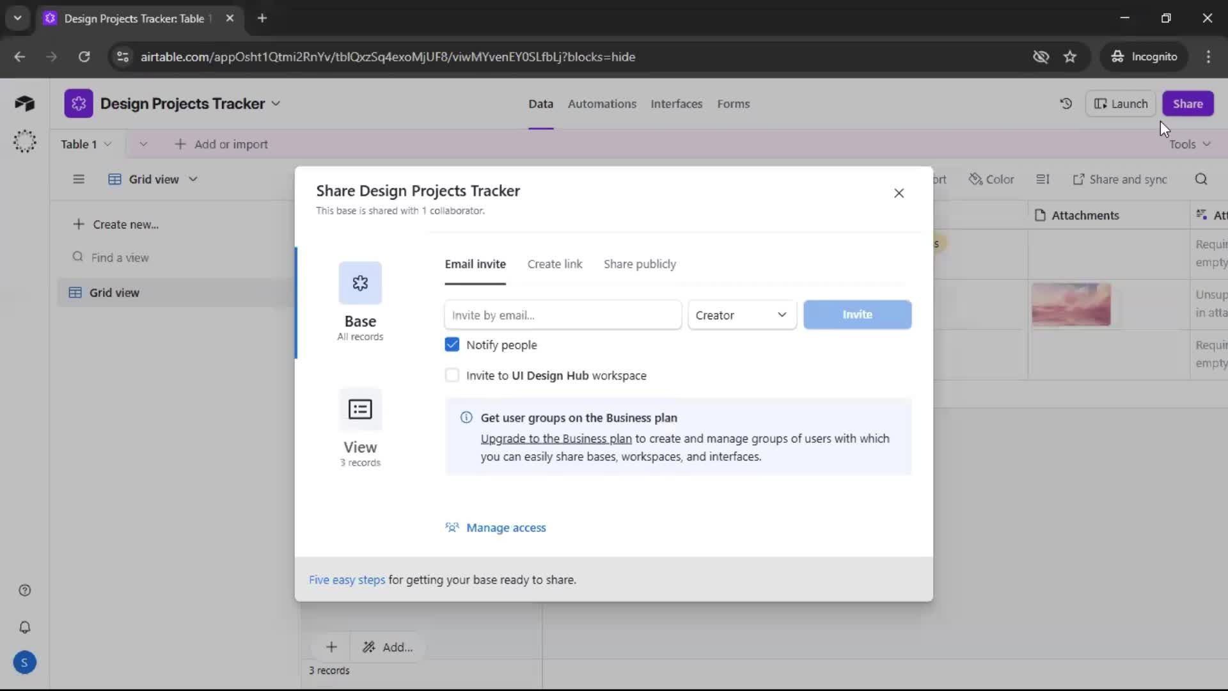The image size is (1228, 691).
Task: Select the Create link tab
Action: click(555, 264)
